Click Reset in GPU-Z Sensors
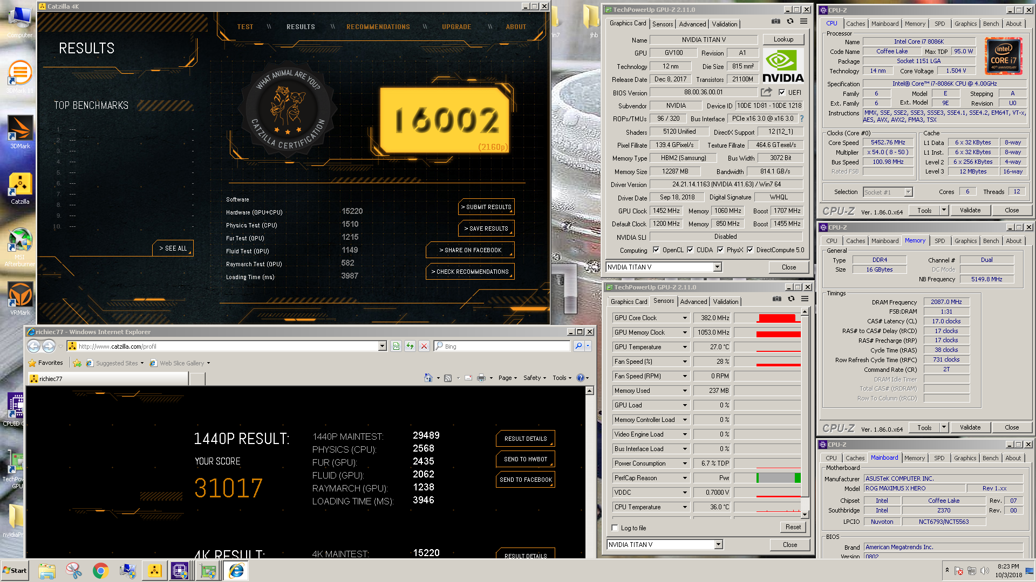Viewport: 1036px width, 582px height. [793, 527]
